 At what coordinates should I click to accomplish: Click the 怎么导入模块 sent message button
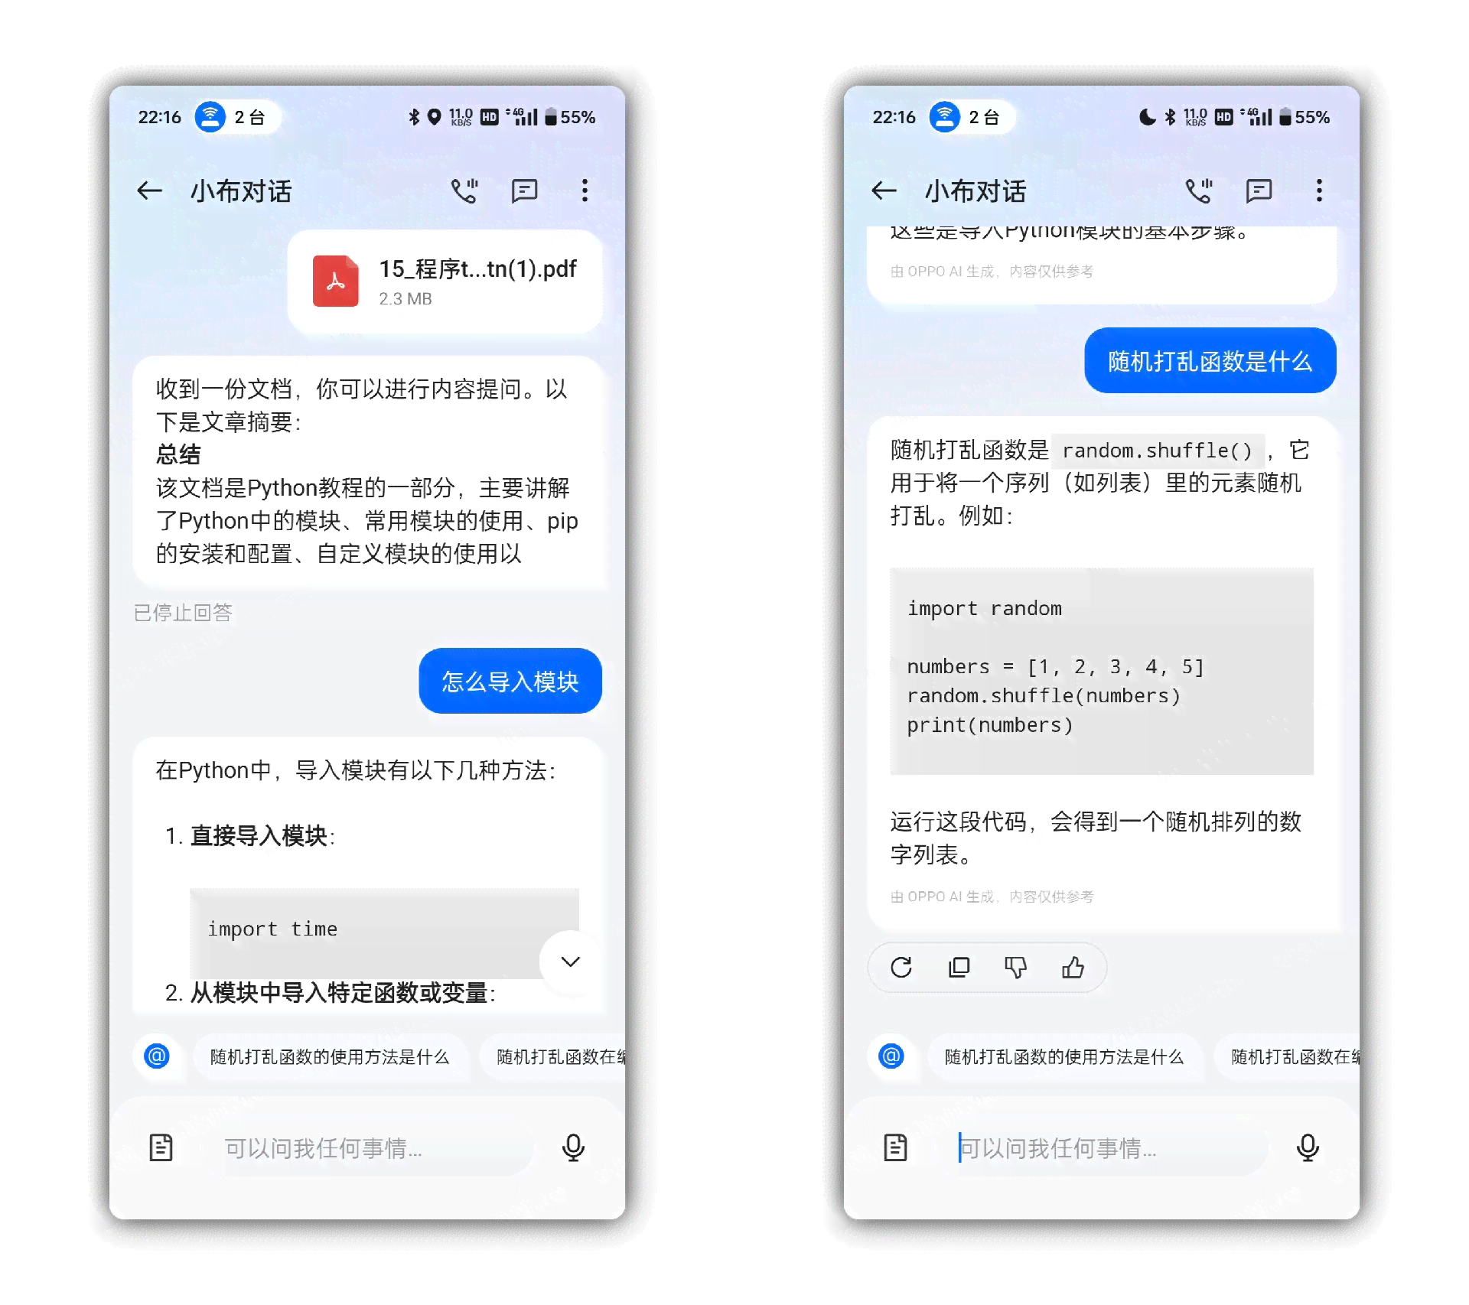click(509, 680)
